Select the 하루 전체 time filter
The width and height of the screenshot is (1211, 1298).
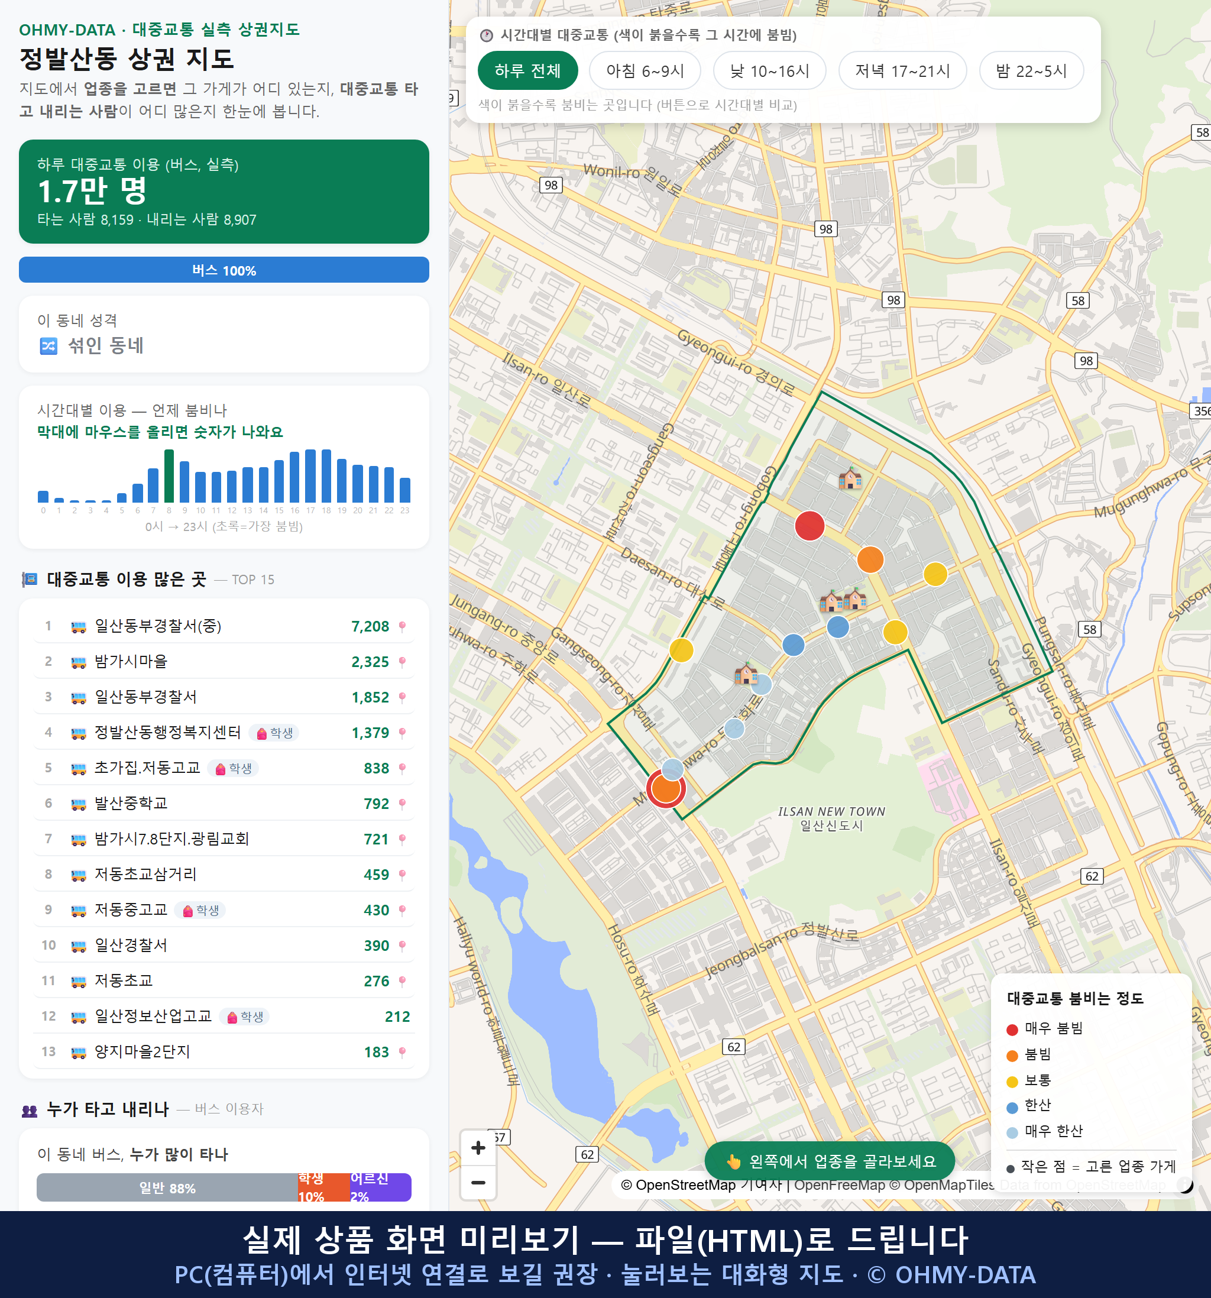coord(527,70)
